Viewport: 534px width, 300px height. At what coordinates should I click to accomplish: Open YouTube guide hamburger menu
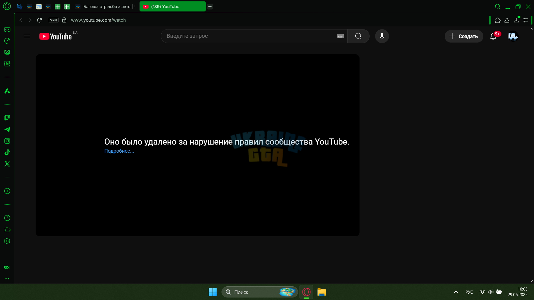pyautogui.click(x=27, y=36)
